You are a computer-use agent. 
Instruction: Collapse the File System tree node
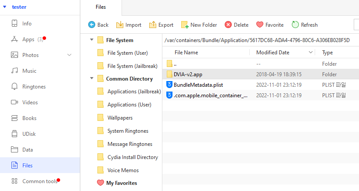point(92,40)
